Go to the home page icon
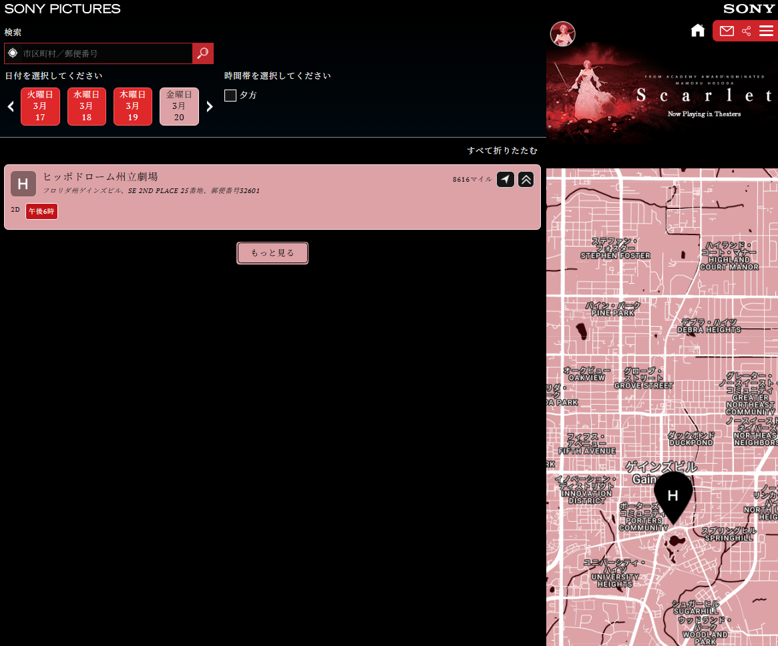This screenshot has height=646, width=778. [698, 31]
